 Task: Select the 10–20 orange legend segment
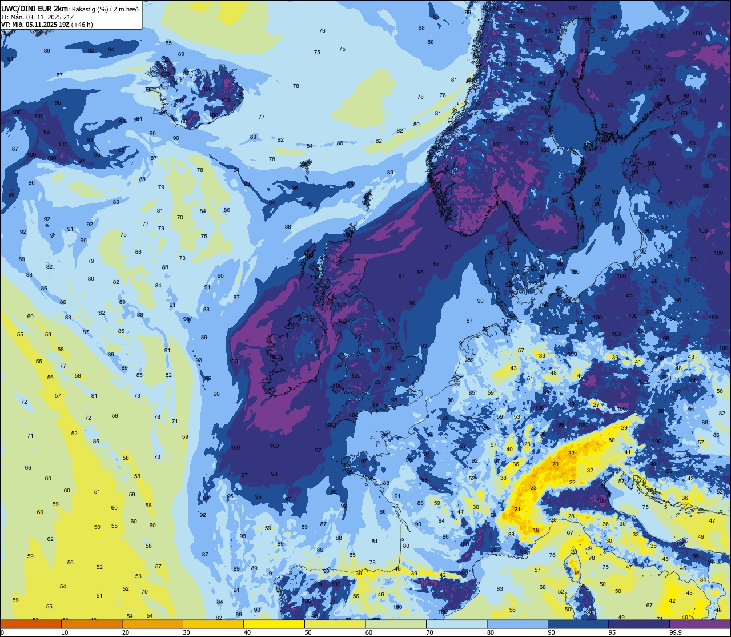click(x=91, y=624)
